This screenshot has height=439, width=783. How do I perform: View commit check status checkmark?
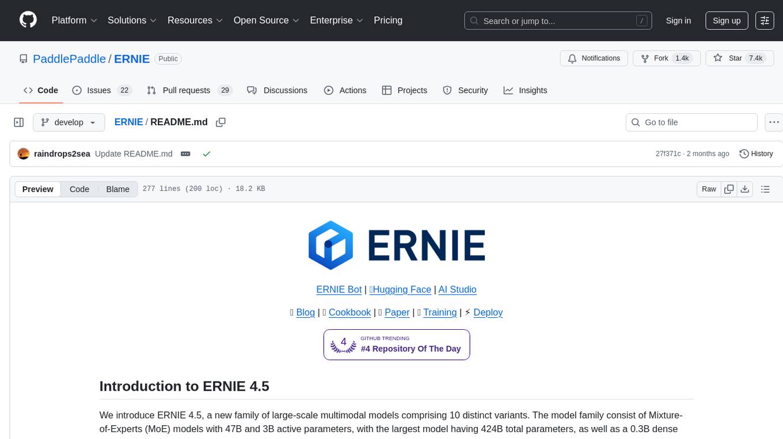pos(207,154)
